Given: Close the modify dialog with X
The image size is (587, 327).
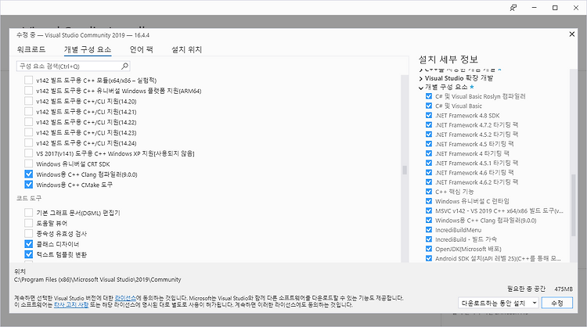Looking at the screenshot, I should tap(571, 34).
